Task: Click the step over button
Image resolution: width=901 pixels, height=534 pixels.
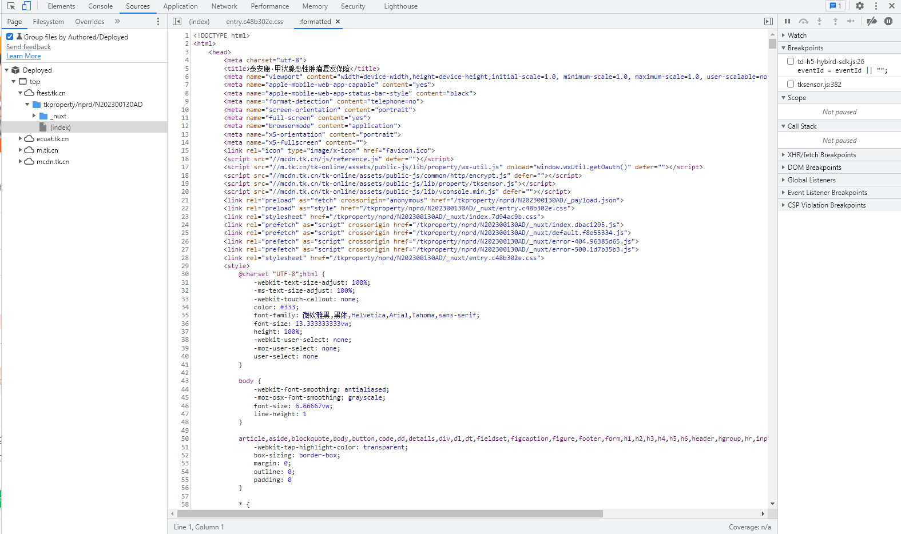Action: (804, 22)
